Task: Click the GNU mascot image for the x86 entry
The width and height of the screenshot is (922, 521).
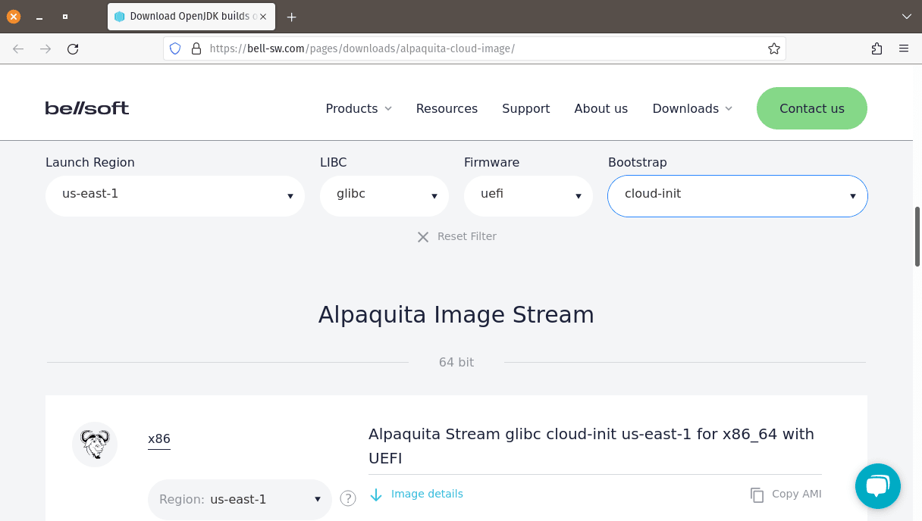Action: click(95, 445)
